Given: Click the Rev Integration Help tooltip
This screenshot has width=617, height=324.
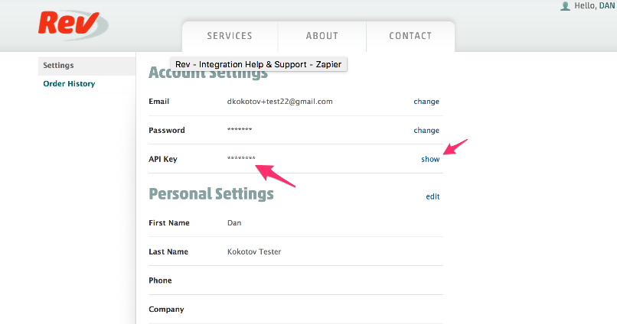Looking at the screenshot, I should 259,64.
